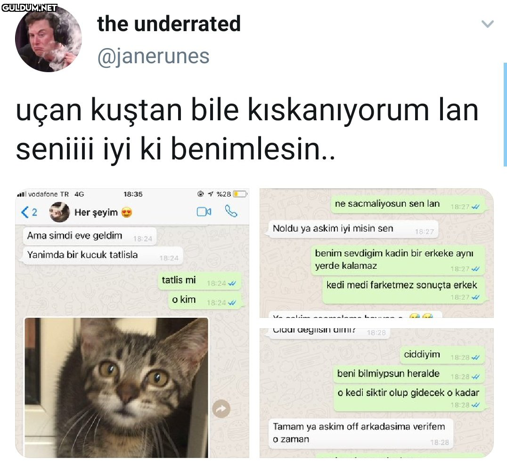
Task: Click the tweet text 'uçan kuştan bile'
Action: (127, 110)
